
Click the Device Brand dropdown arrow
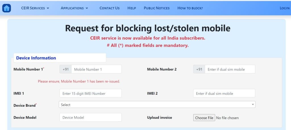pyautogui.click(x=253, y=105)
